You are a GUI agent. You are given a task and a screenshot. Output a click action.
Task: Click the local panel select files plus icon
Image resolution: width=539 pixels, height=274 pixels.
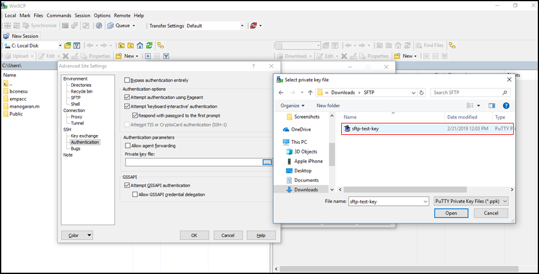148,56
